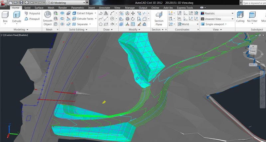Open the 3D Modeling workspace dropdown

point(65,2)
